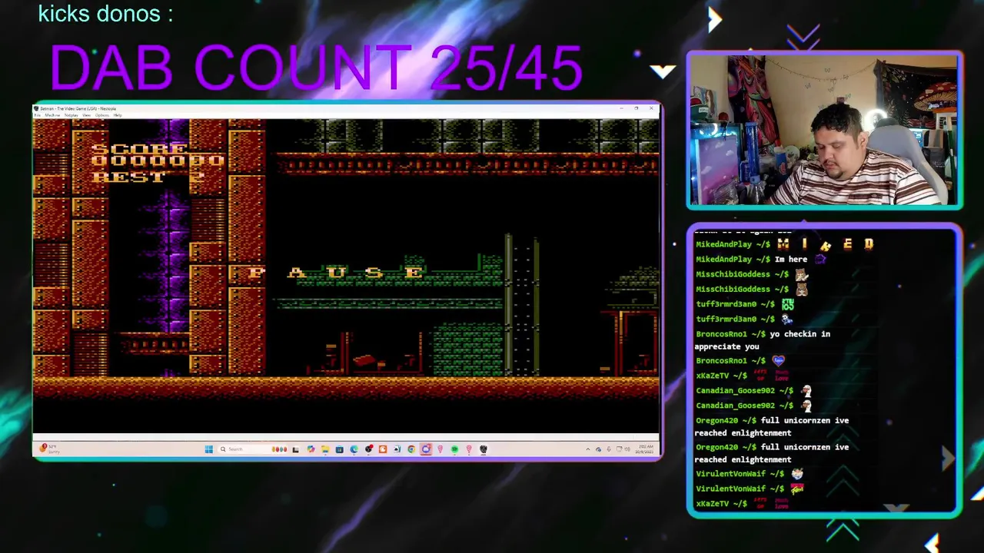Expand the hidden system tray icons chevron
The width and height of the screenshot is (984, 553).
pos(588,449)
